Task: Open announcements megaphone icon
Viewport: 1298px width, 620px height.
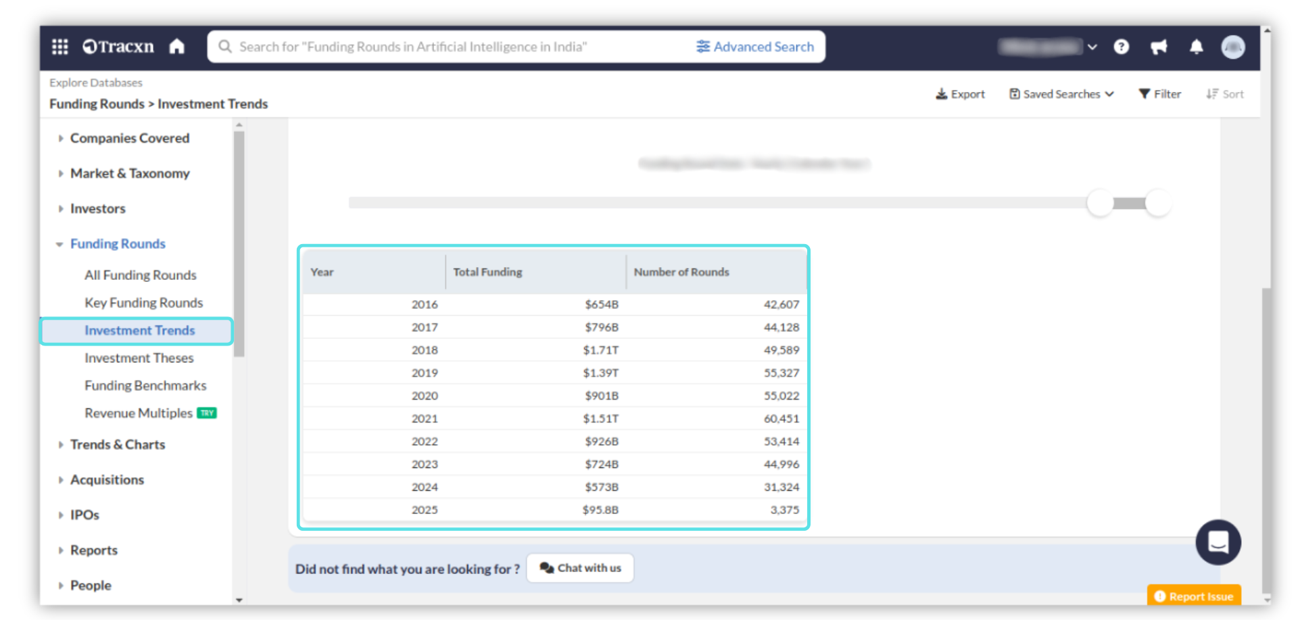Action: pyautogui.click(x=1159, y=47)
